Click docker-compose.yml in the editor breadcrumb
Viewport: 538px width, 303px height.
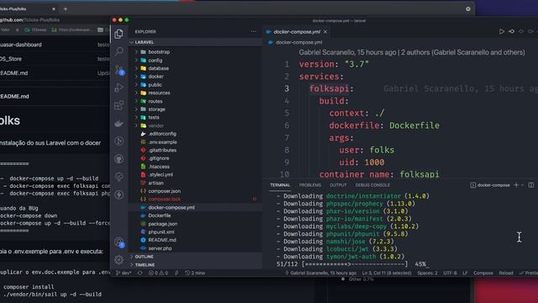tap(298, 43)
